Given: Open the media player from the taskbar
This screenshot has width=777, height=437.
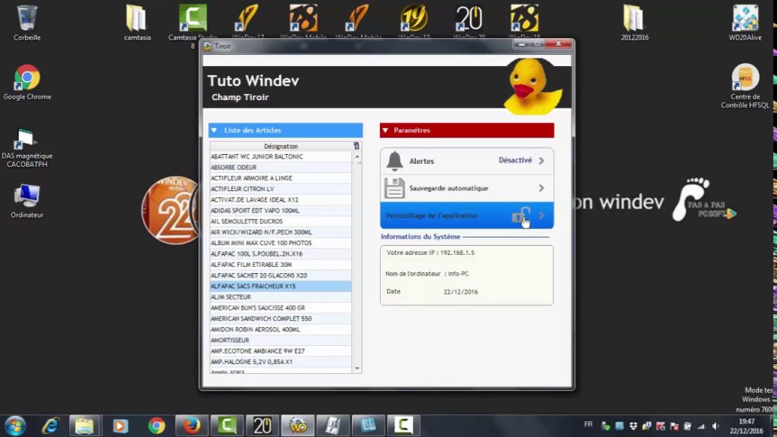Looking at the screenshot, I should 120,426.
